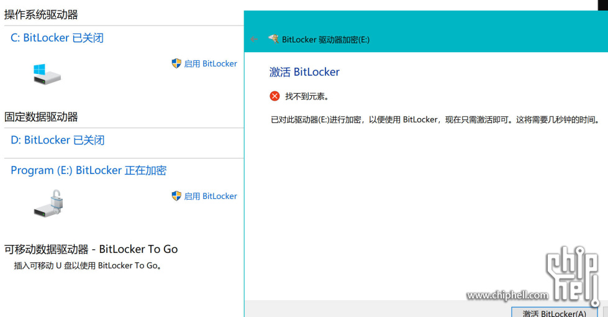Click the 固定数据驱动器 heading
The height and width of the screenshot is (317, 608).
(x=41, y=117)
